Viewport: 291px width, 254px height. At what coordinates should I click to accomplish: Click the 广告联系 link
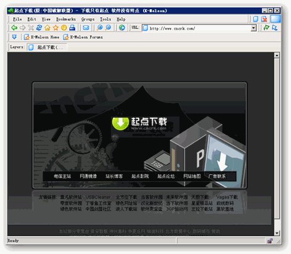tap(217, 176)
